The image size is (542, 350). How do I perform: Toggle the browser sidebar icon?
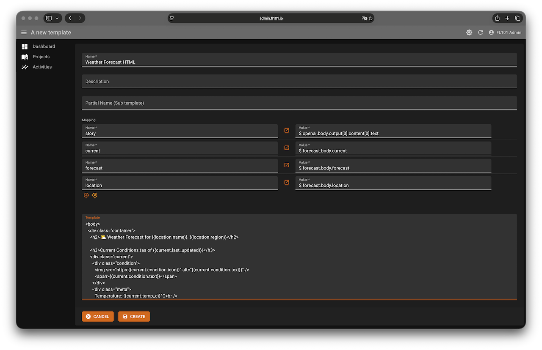pyautogui.click(x=49, y=18)
